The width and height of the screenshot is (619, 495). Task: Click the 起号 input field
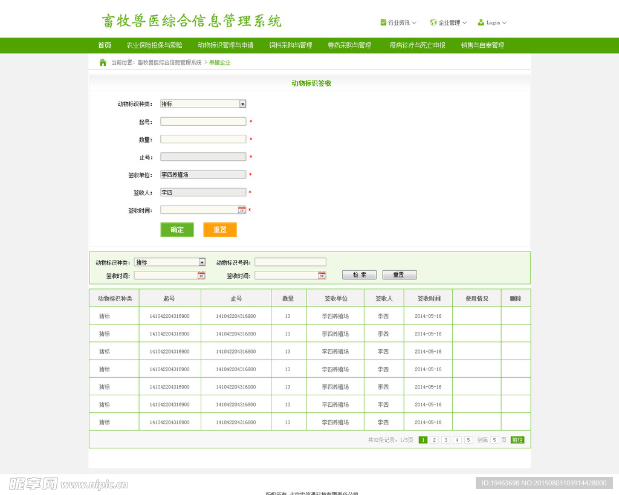203,121
